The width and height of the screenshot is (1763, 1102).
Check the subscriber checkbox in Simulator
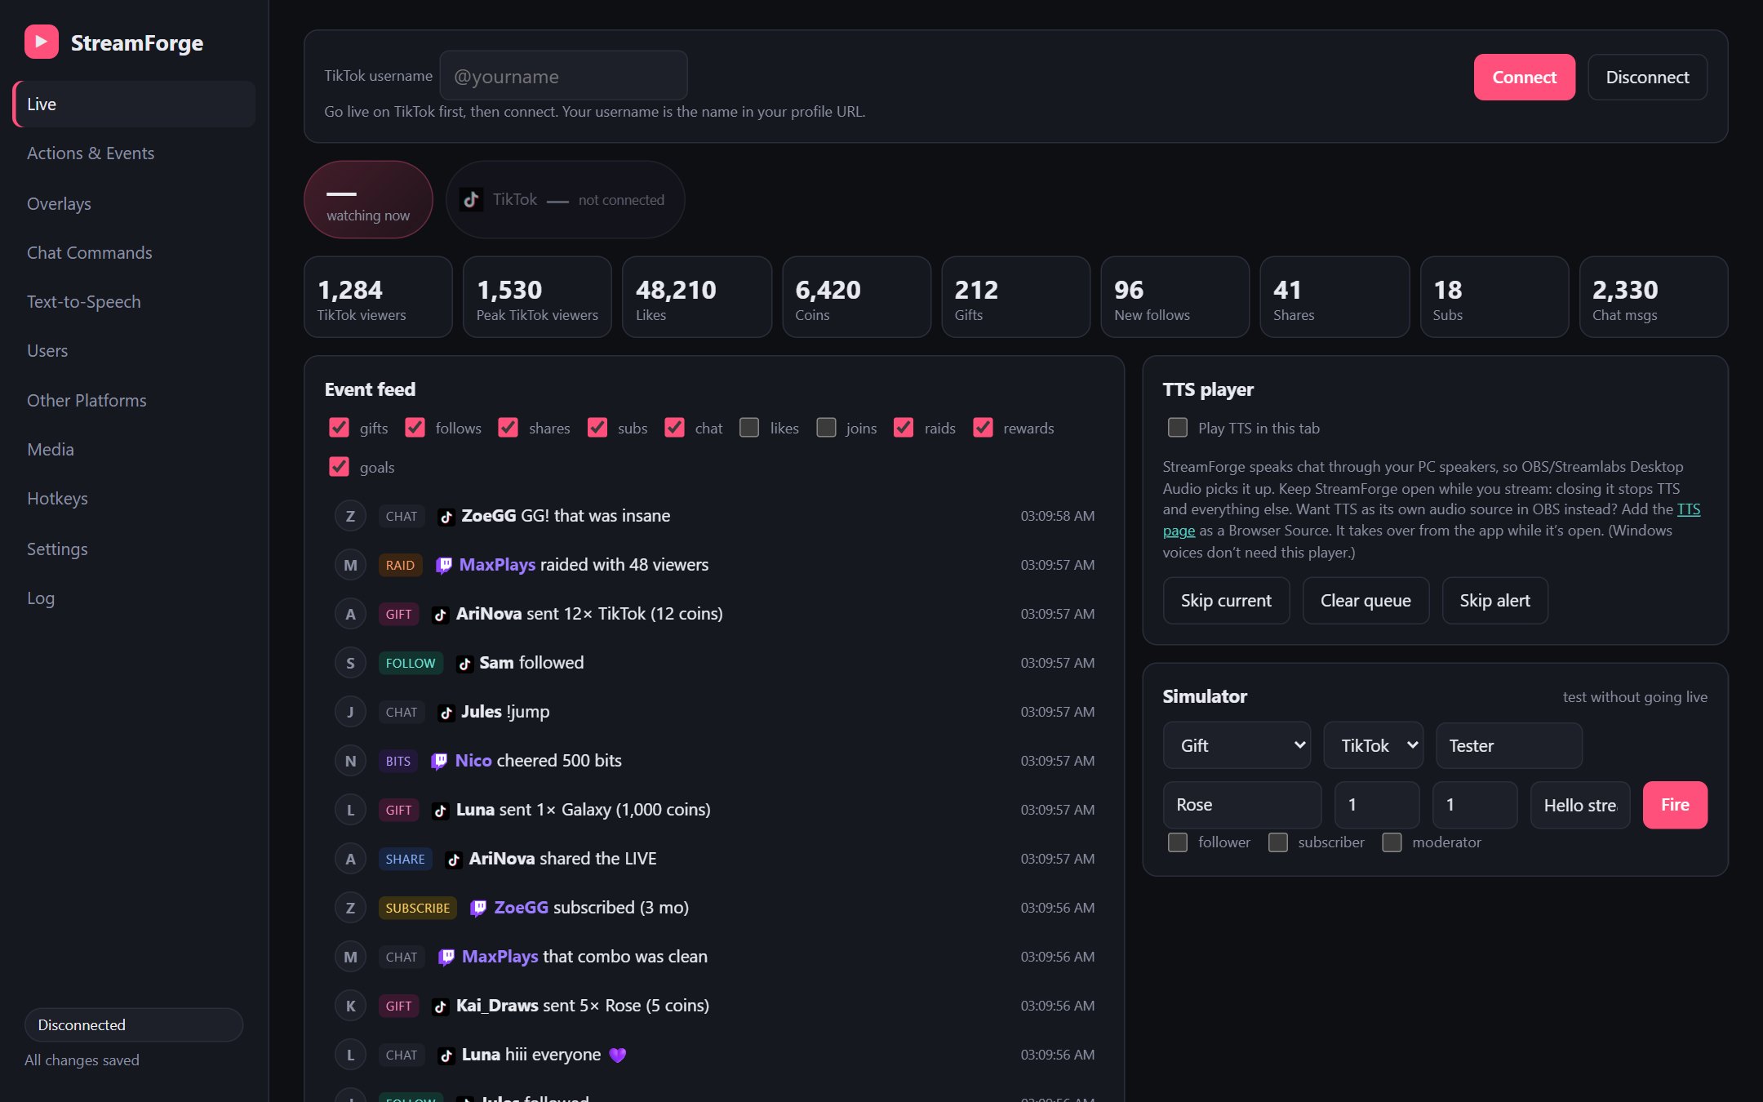[1278, 842]
